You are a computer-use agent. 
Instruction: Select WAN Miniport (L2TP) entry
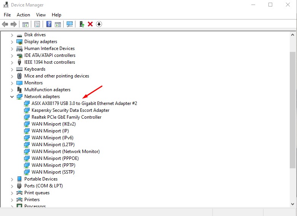click(53, 144)
